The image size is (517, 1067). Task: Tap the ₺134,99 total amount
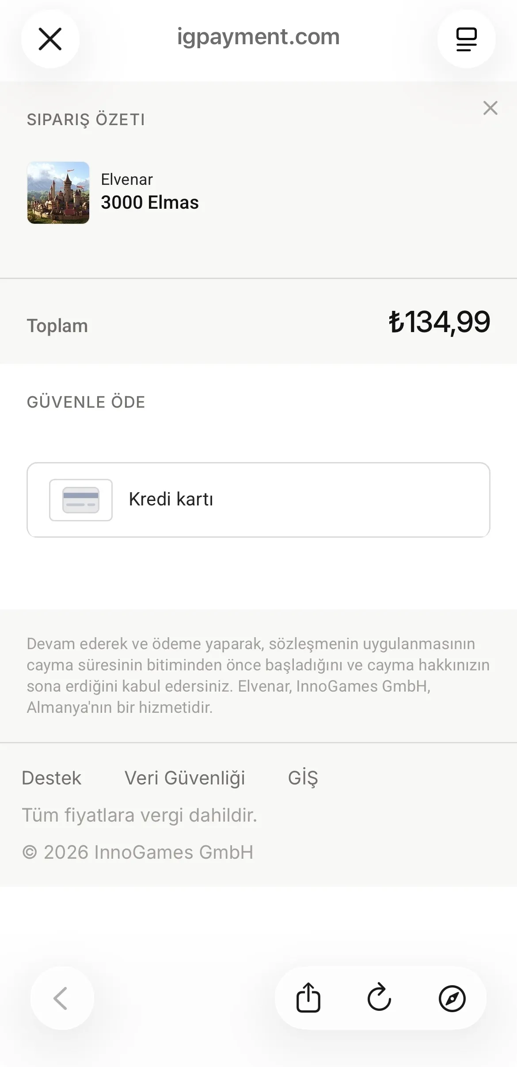pyautogui.click(x=439, y=322)
